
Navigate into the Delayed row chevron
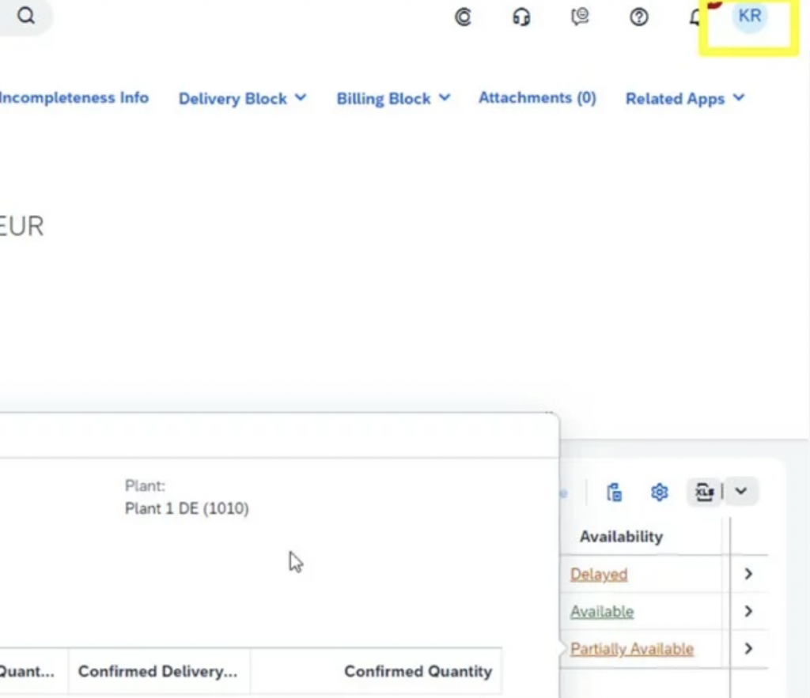pyautogui.click(x=748, y=574)
